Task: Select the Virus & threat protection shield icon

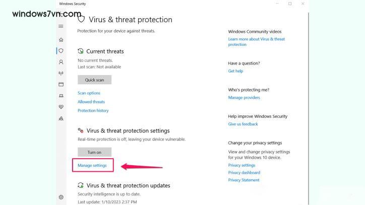Action: pos(61,50)
